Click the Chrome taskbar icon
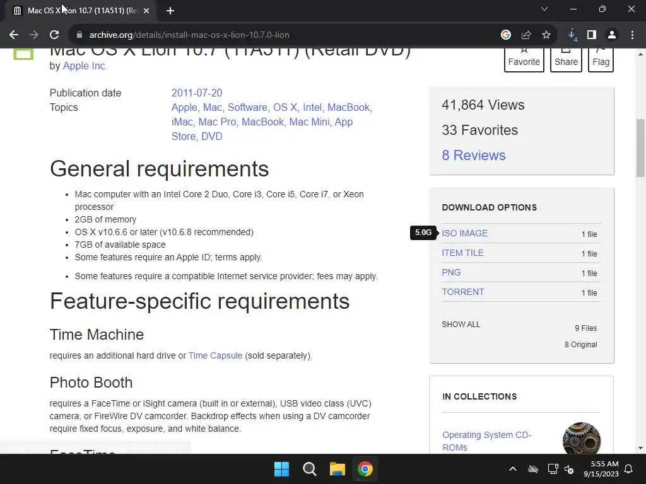 pos(365,469)
